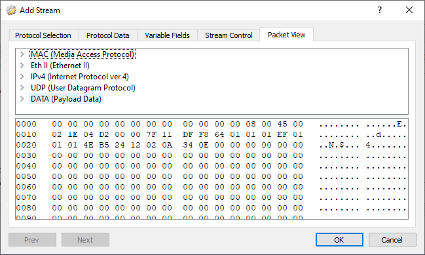The width and height of the screenshot is (425, 255).
Task: Click the disabled Prev button
Action: (32, 240)
